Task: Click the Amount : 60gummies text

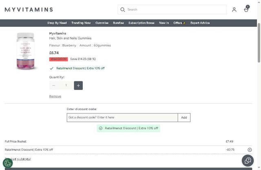Action: [95, 45]
